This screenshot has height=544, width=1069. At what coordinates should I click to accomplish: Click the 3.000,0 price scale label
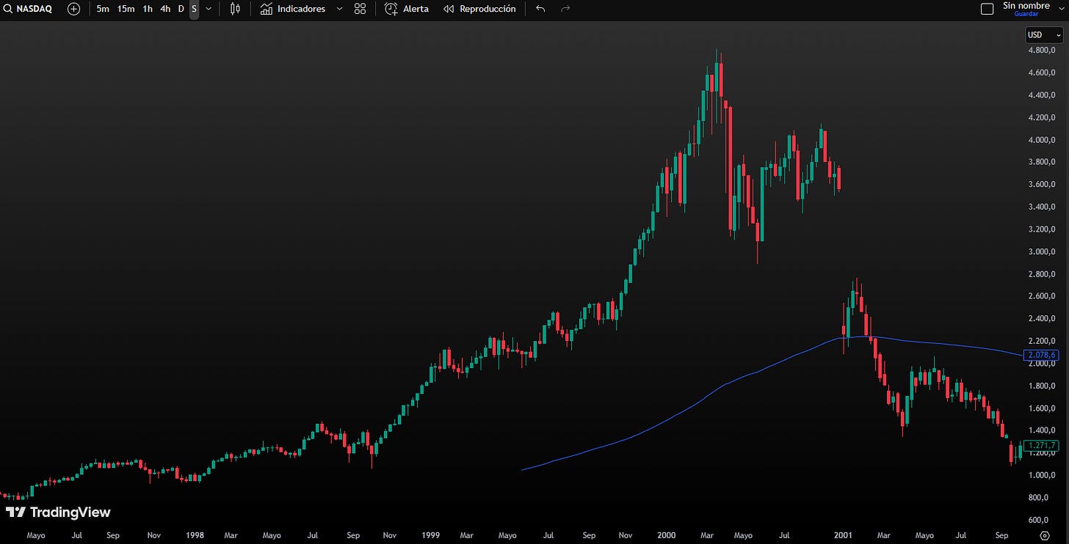click(1042, 251)
